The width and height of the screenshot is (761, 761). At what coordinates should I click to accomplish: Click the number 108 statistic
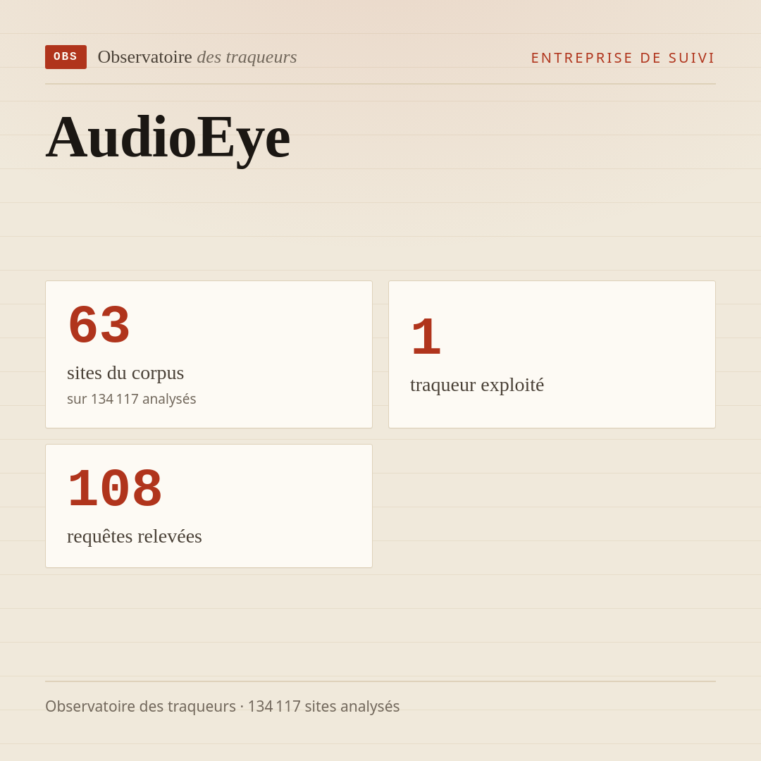[115, 488]
